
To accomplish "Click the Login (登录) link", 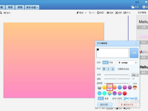I will (137, 2).
